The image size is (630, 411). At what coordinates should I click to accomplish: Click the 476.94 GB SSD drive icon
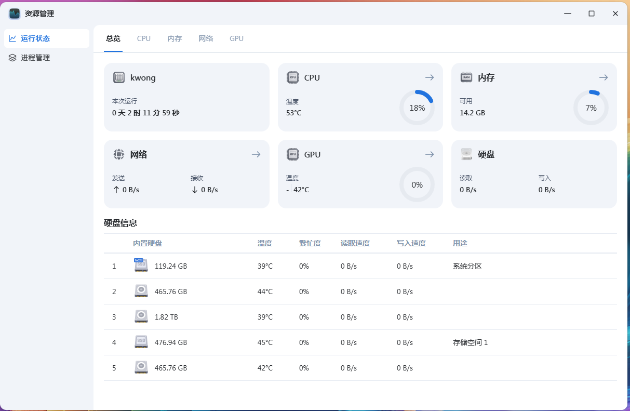click(x=141, y=342)
